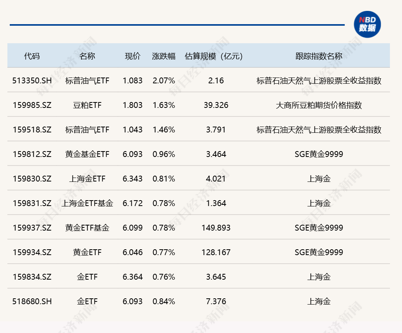The image size is (402, 333).
Task: Click the 估算规模(亿元) column header
Action: (x=214, y=56)
